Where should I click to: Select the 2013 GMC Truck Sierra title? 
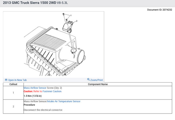point(30,3)
